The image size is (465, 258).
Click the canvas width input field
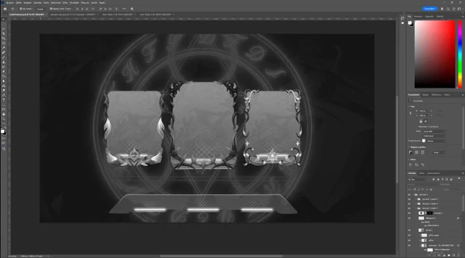pyautogui.click(x=423, y=111)
